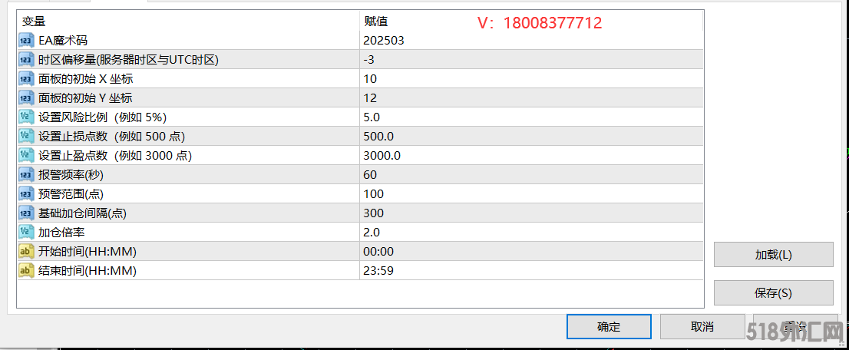Viewport: 849px width, 350px height.
Task: Click the integer icon beside EA魔术码
Action: pos(26,40)
